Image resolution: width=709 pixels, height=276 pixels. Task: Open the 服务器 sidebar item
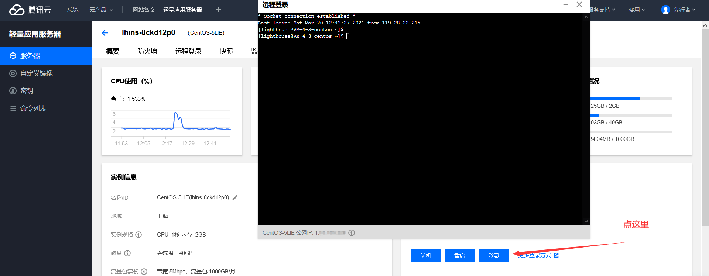pos(46,56)
